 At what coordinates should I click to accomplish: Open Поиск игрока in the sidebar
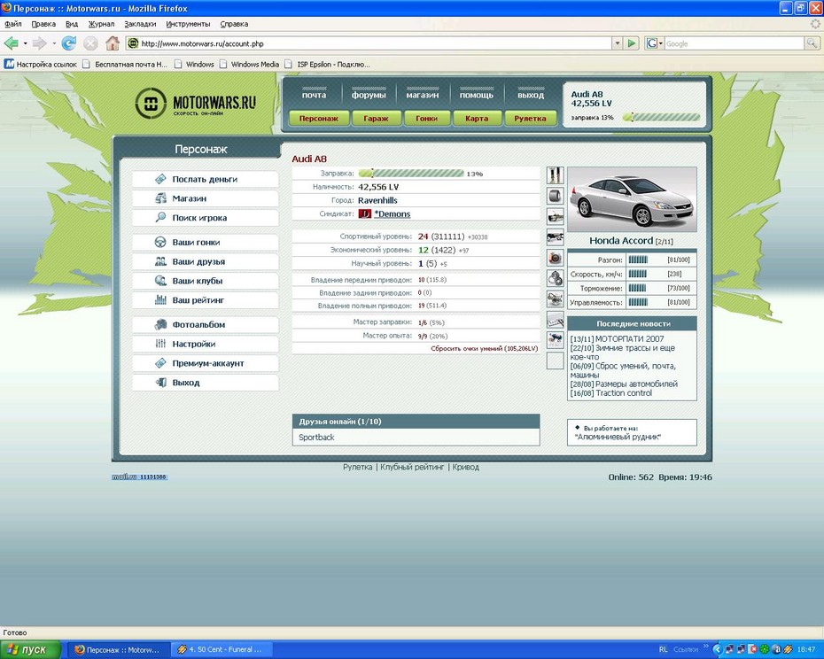206,218
